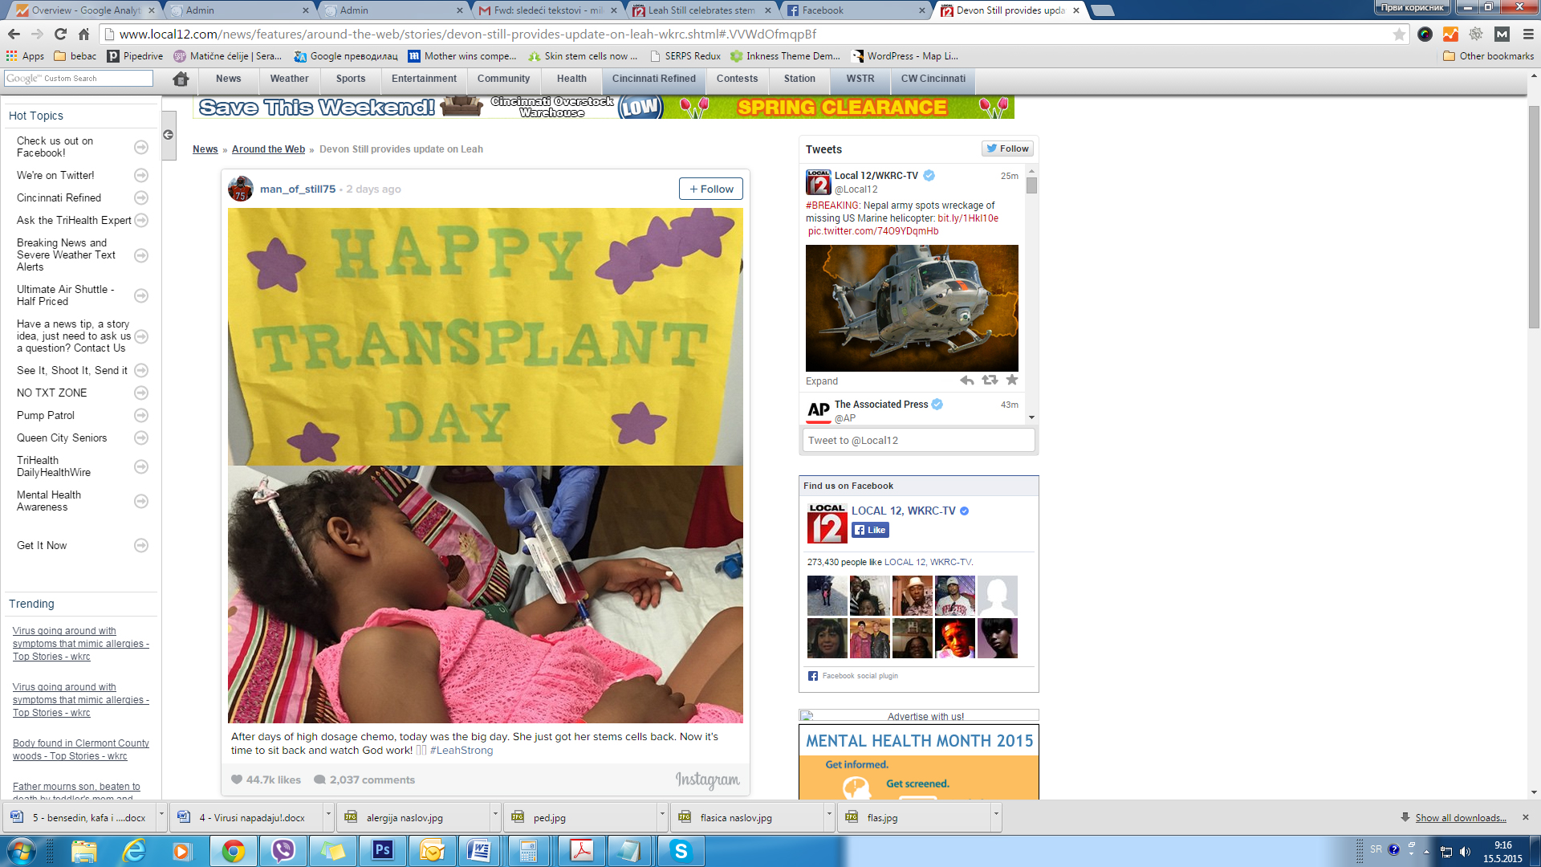This screenshot has width=1541, height=867.
Task: Click the Tweet to @Local12 input field
Action: pyautogui.click(x=918, y=440)
